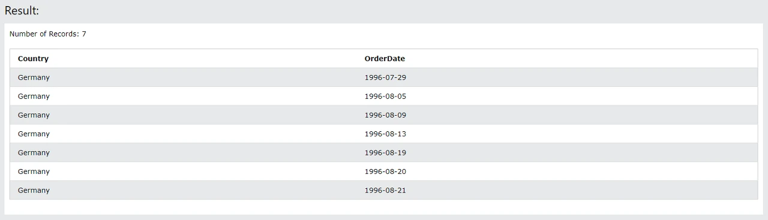This screenshot has height=220, width=768.
Task: Click the empty header area right of OrderDate
Action: point(582,59)
